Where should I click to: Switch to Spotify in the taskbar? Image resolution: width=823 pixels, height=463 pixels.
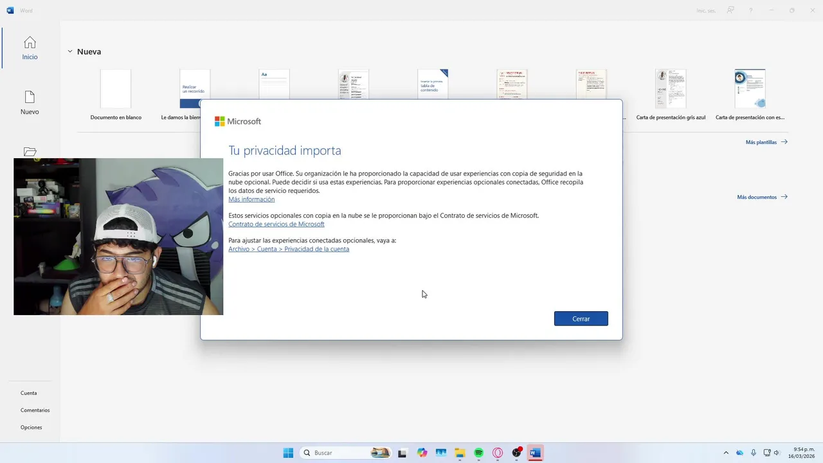click(478, 453)
